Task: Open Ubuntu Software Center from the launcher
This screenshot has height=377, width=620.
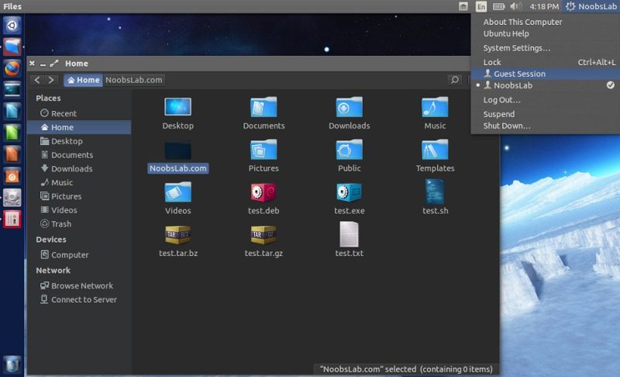Action: (x=12, y=175)
